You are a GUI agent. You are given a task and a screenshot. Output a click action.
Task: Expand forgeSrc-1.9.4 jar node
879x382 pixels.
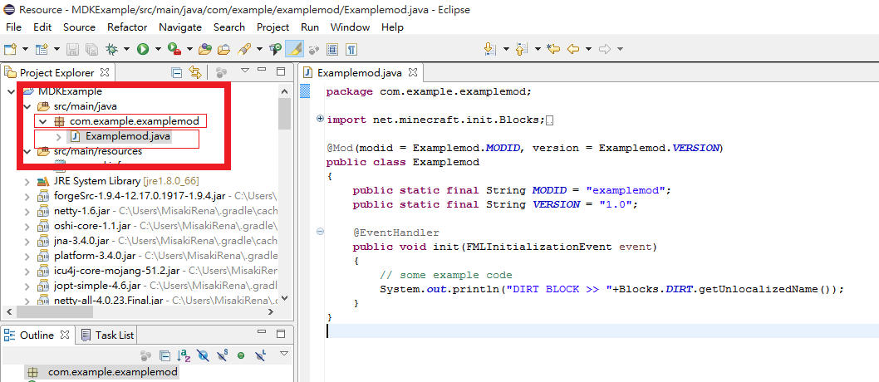click(27, 197)
